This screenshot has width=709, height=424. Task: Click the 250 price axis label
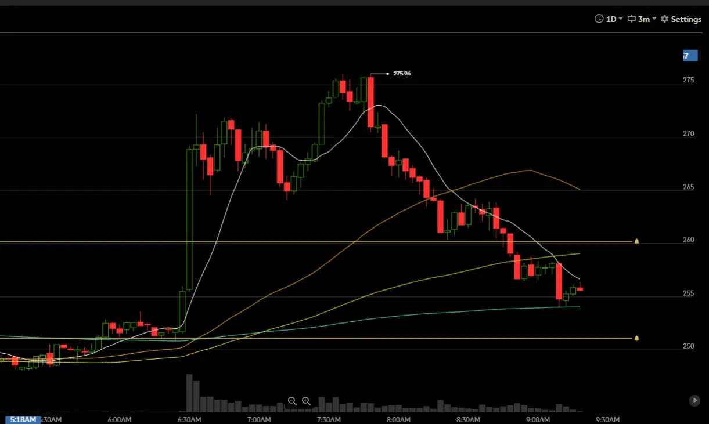click(x=688, y=346)
